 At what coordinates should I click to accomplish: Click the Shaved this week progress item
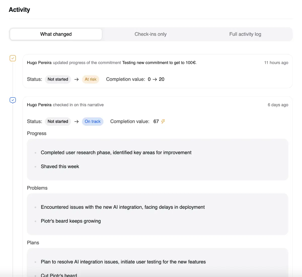(60, 166)
